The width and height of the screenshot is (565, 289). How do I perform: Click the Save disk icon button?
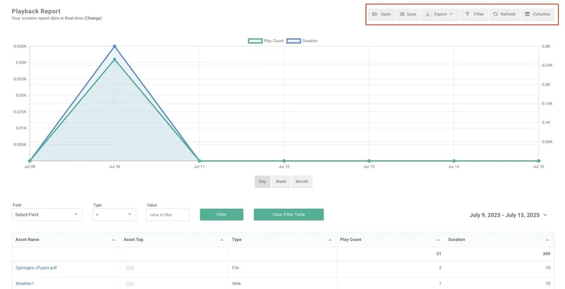pyautogui.click(x=408, y=14)
